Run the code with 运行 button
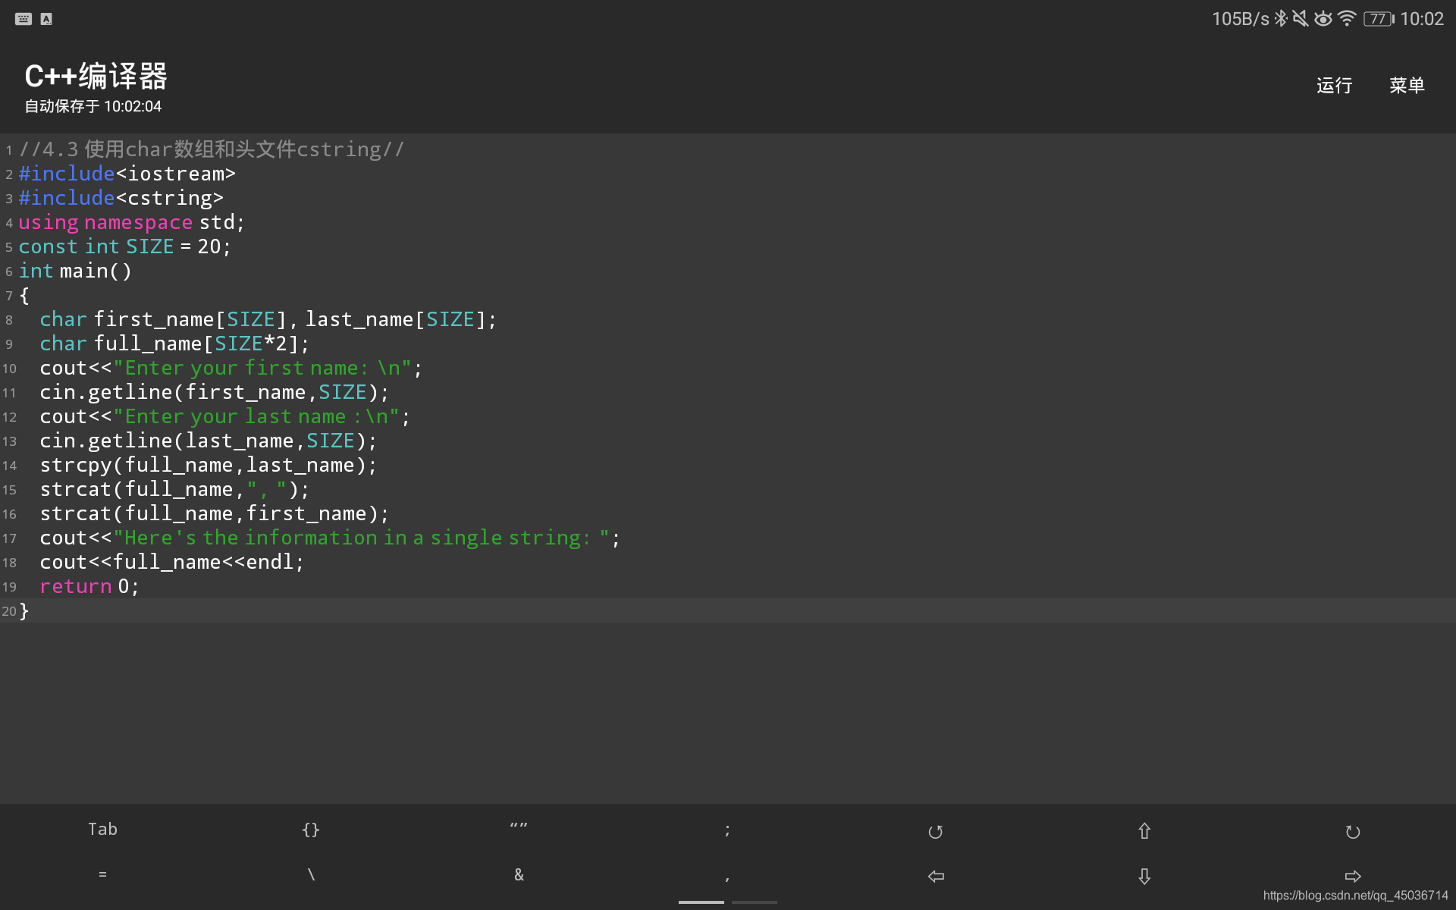Screen dimensions: 1456x910 (1334, 86)
